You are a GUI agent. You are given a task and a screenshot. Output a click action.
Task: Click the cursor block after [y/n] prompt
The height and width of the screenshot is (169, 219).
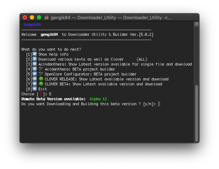click(159, 104)
